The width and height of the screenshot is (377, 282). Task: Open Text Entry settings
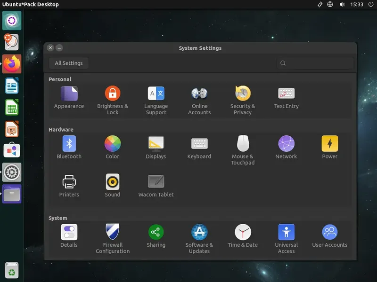(x=287, y=98)
